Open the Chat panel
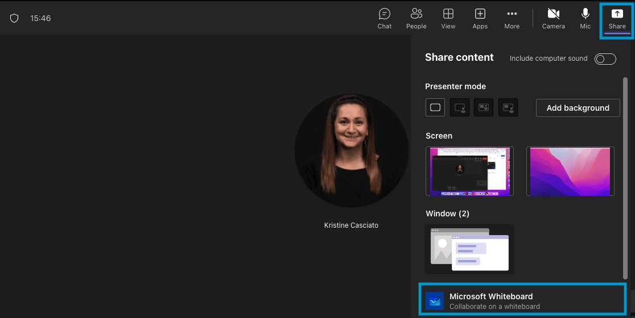This screenshot has width=635, height=318. [385, 18]
